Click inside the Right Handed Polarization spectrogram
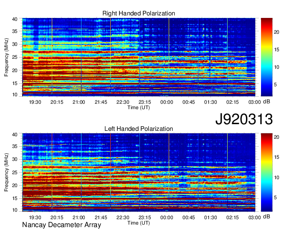The image size is (284, 230). tap(139, 57)
